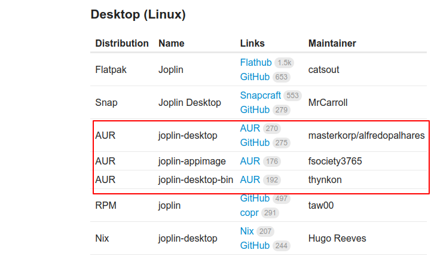Click the joplin name in RPM row
The image size is (431, 259).
coord(169,205)
